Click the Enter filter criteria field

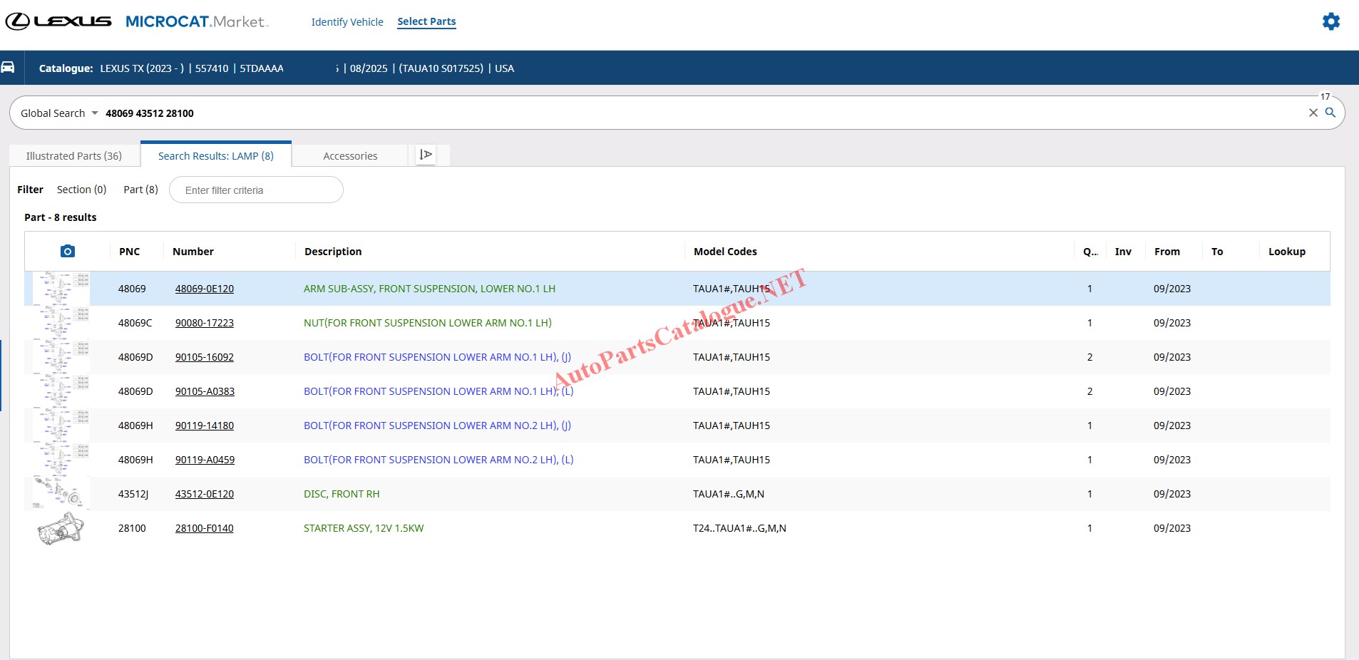coord(256,190)
